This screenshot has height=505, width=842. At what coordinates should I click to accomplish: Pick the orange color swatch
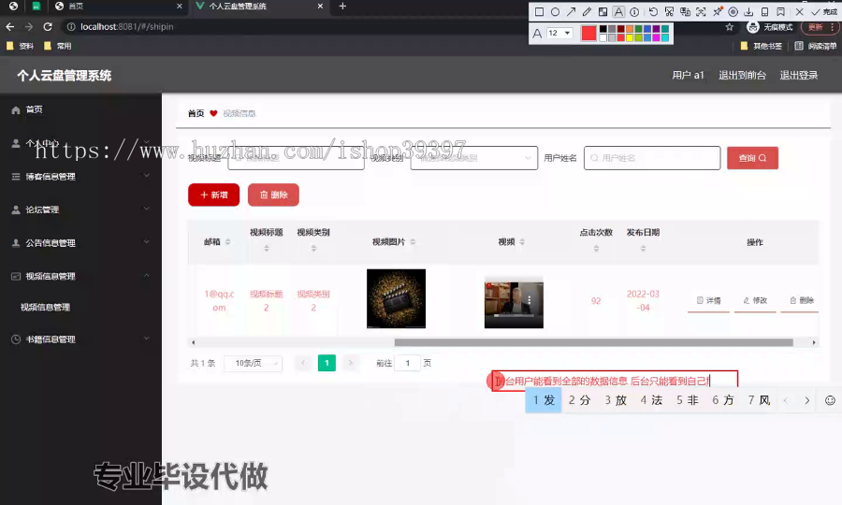point(630,29)
